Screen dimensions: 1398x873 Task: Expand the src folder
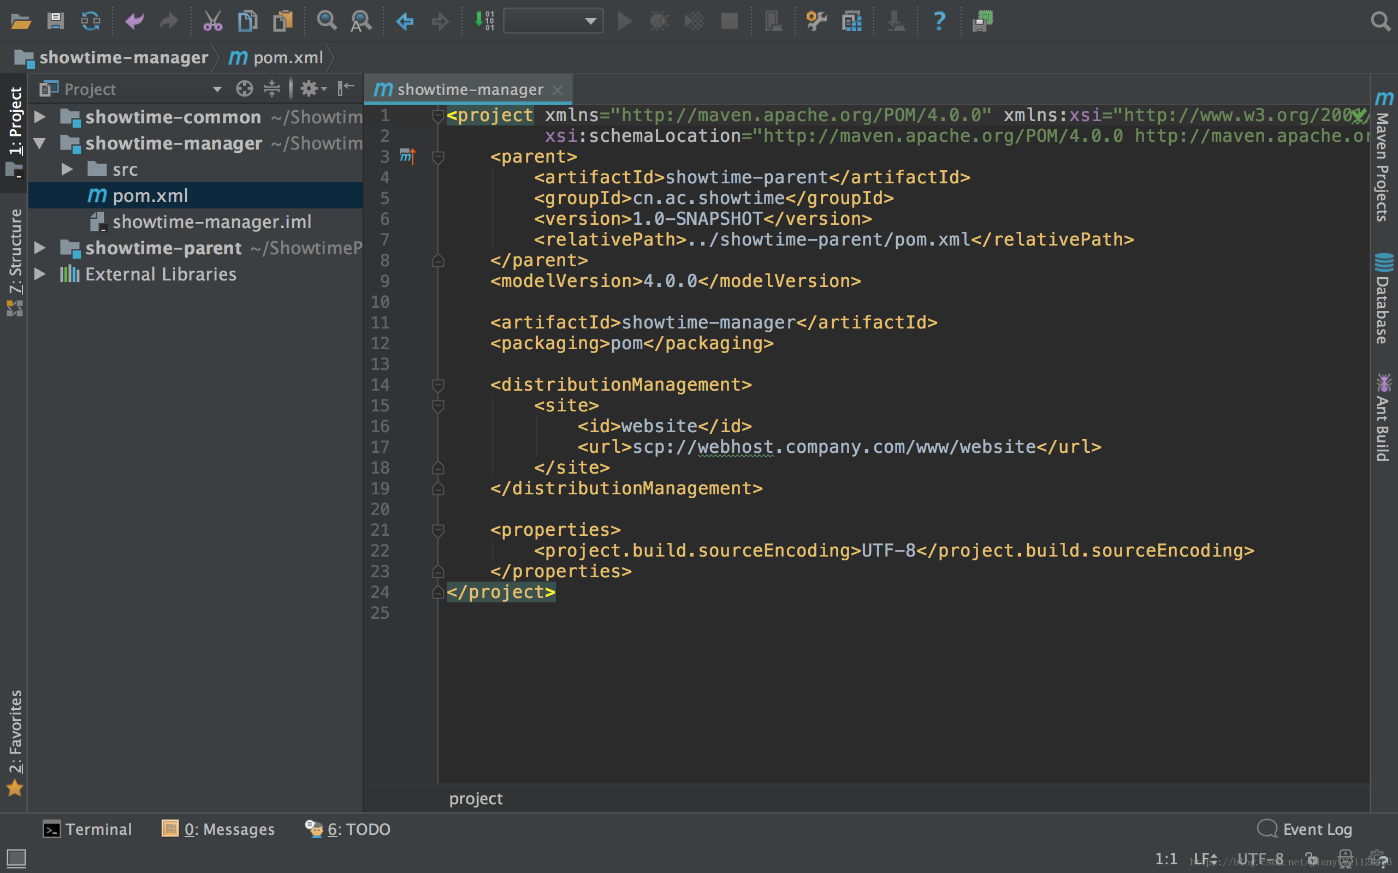tap(67, 169)
